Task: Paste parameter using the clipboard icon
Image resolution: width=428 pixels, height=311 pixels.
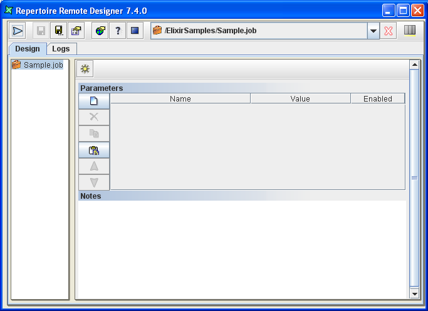Action: click(94, 150)
